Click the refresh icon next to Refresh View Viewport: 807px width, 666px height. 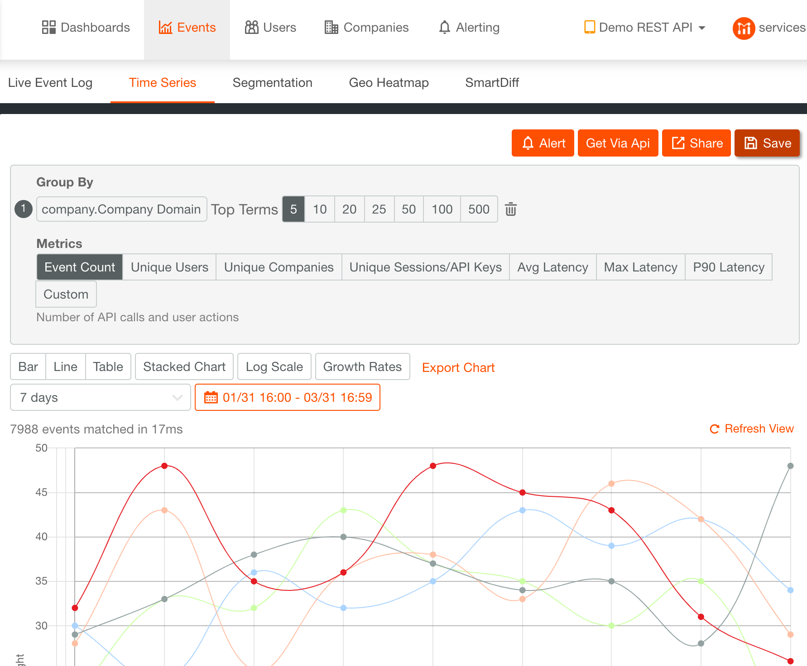coord(714,429)
